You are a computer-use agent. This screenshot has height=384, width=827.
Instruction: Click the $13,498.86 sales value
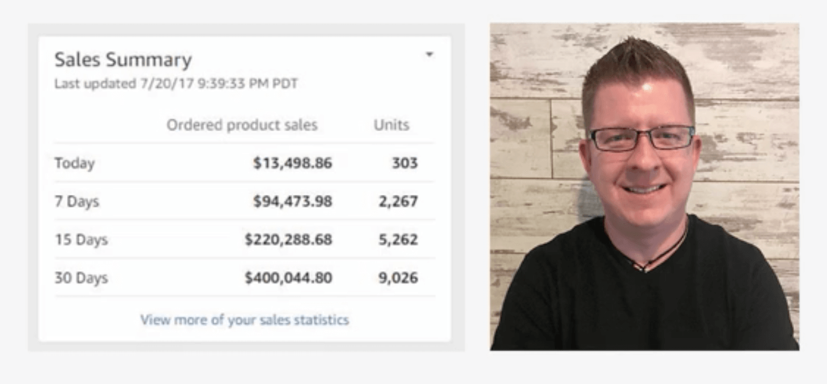[x=292, y=164]
